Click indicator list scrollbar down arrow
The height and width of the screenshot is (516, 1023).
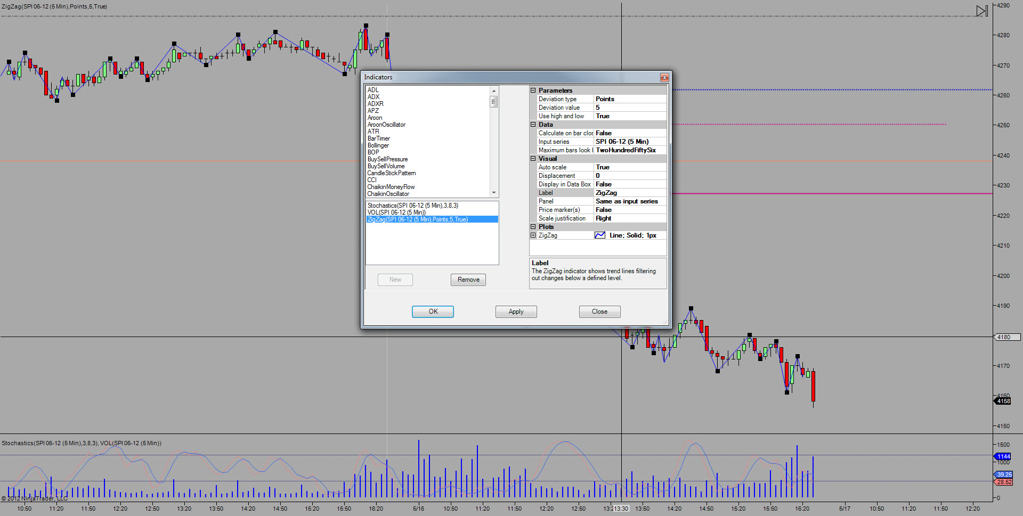pos(494,193)
